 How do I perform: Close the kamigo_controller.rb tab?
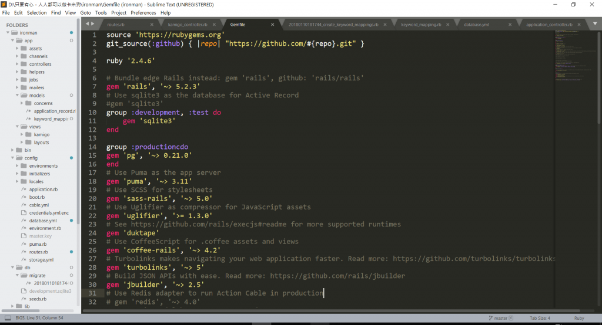coord(214,25)
